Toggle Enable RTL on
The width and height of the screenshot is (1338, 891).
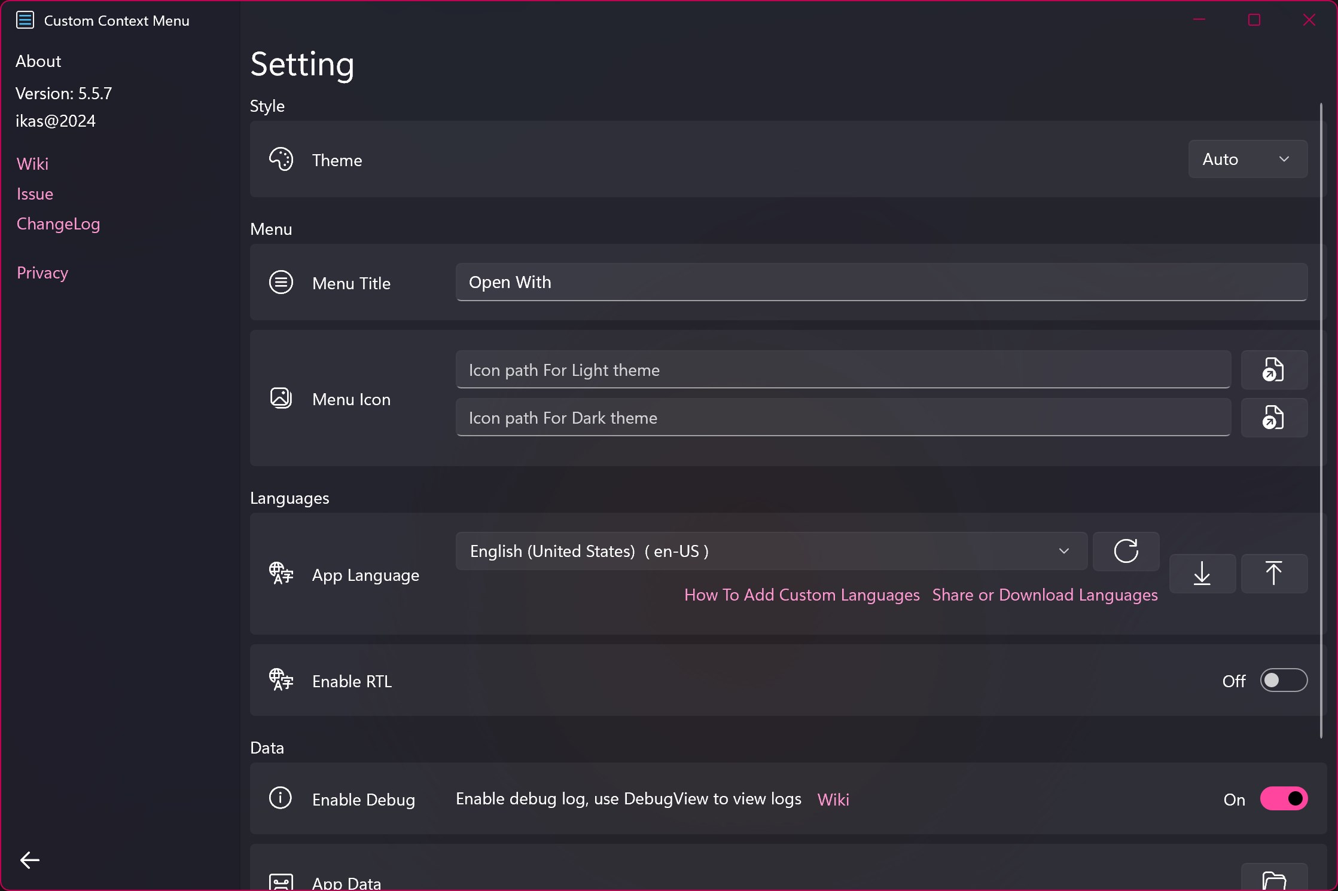[1284, 681]
